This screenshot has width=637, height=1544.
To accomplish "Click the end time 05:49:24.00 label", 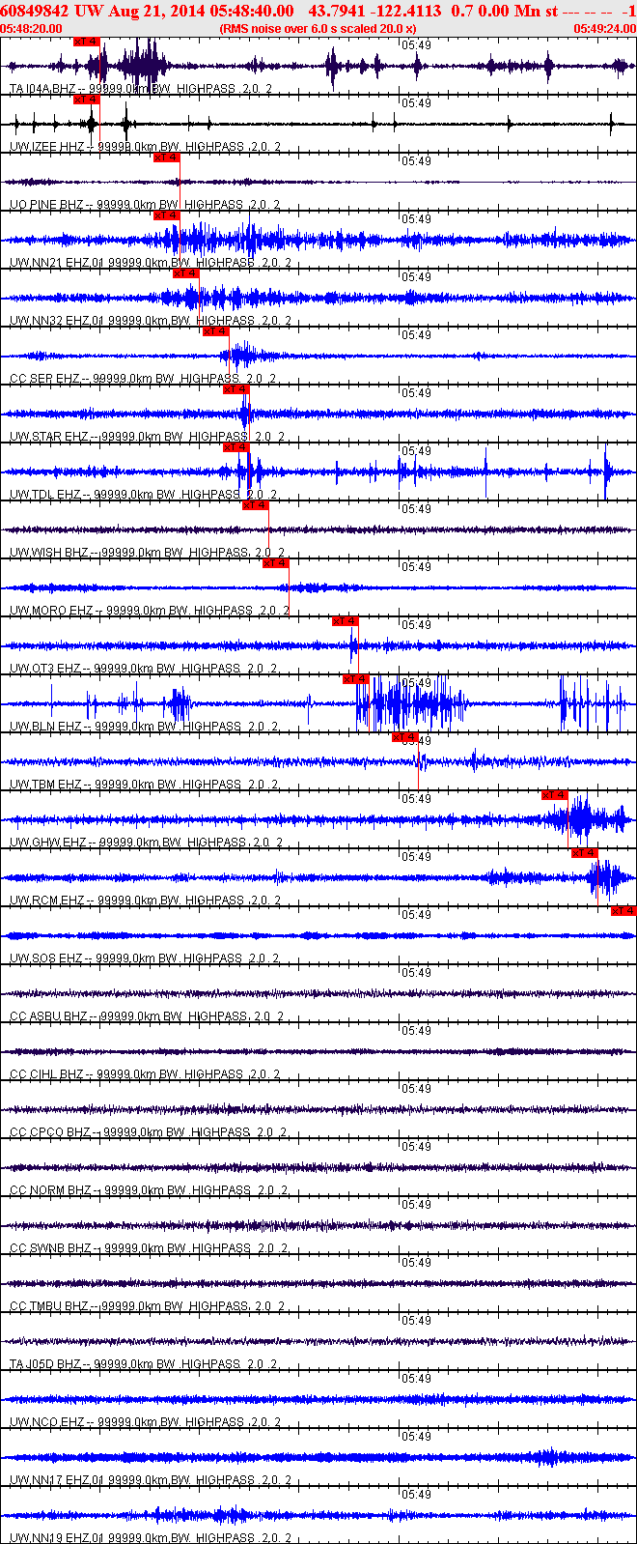I will [x=605, y=29].
